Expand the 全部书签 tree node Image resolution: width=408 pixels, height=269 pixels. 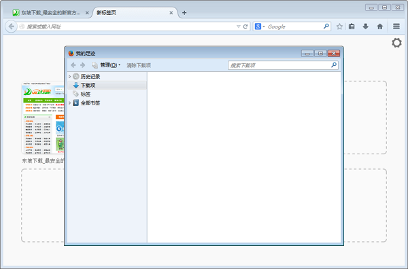pos(70,103)
